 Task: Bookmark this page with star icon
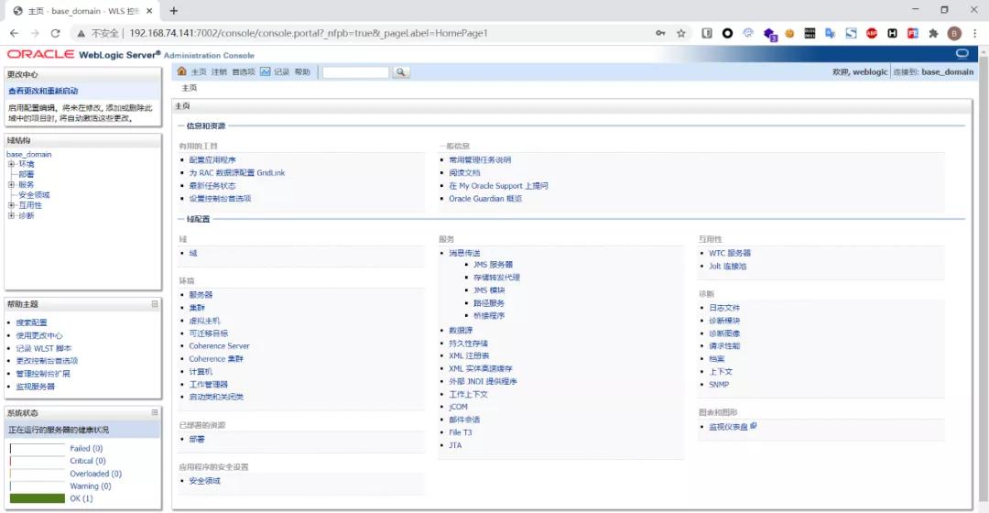(x=681, y=34)
